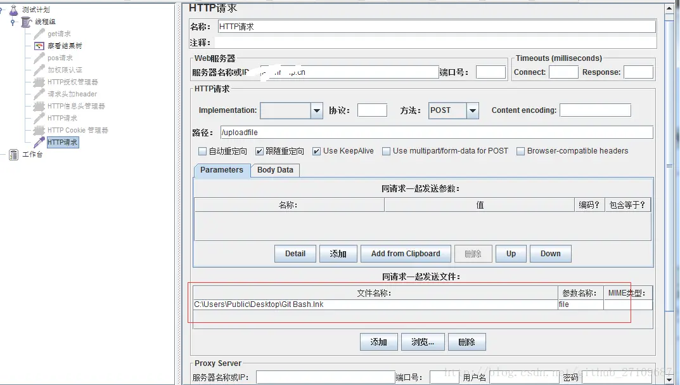The height and width of the screenshot is (385, 680).
Task: Click the Add from Clipboard button
Action: click(x=406, y=253)
